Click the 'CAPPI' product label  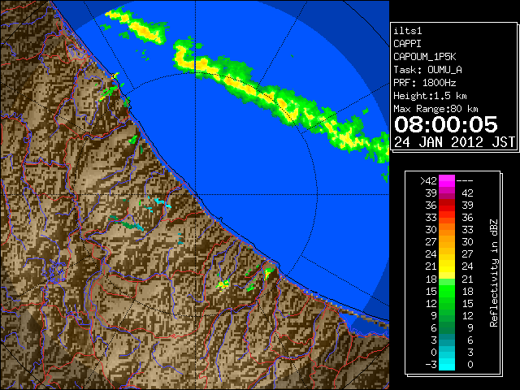point(407,44)
